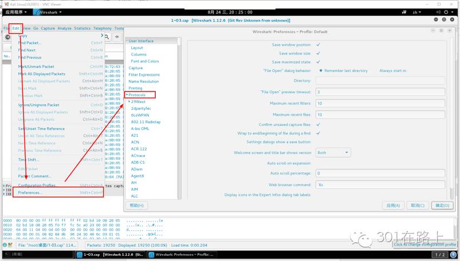The height and width of the screenshot is (261, 460).
Task: Expand the 29West protocol node
Action: 129,102
